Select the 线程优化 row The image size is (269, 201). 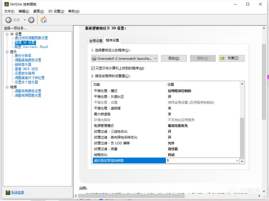(166, 155)
